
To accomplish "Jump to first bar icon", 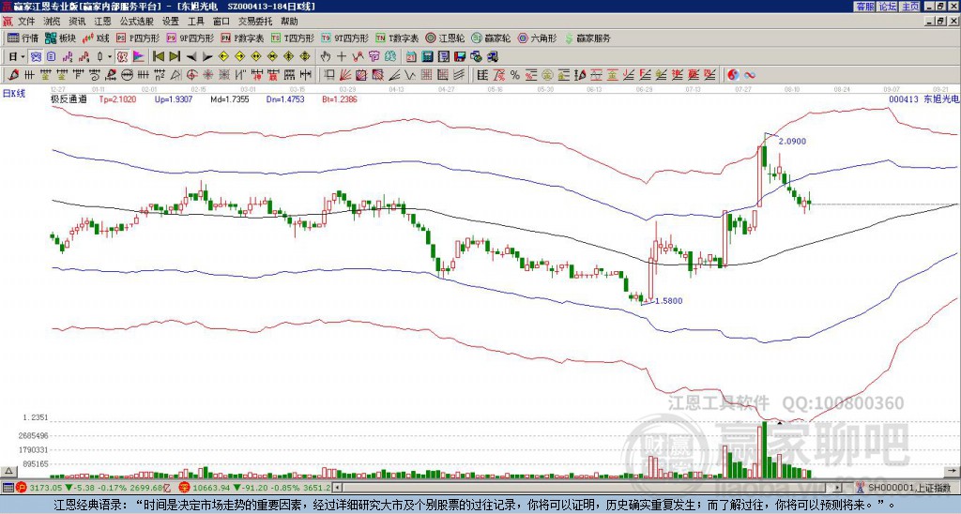I will click(159, 57).
